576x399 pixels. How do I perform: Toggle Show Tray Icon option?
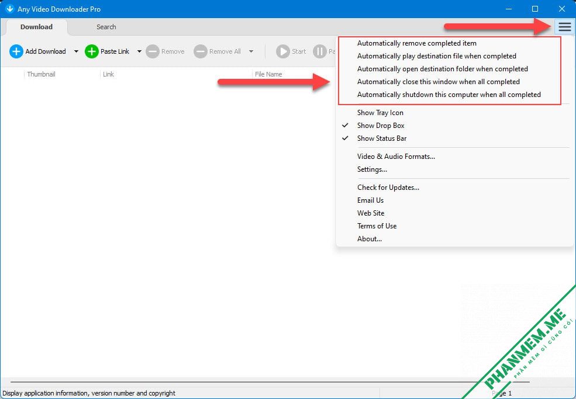(x=454, y=113)
